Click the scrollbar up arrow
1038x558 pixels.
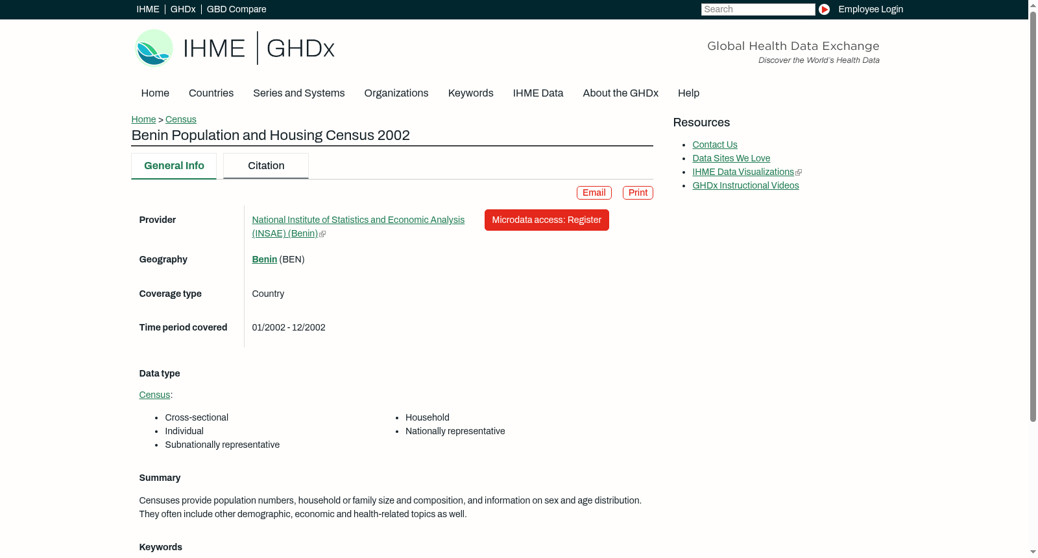pos(1033,5)
